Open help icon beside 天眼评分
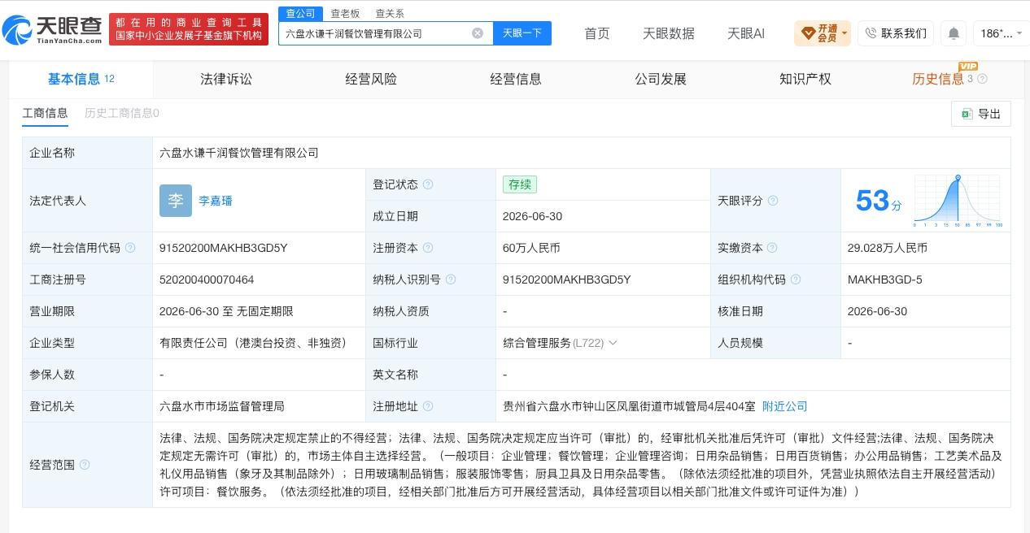The image size is (1030, 533). click(773, 201)
